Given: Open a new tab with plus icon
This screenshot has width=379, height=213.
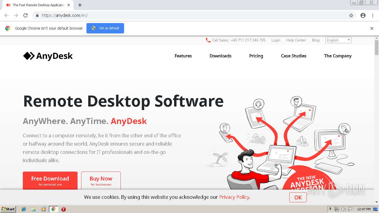Looking at the screenshot, I should point(80,5).
